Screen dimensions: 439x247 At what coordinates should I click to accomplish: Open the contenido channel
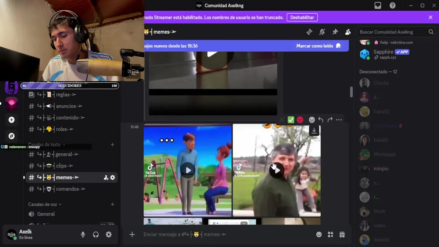pyautogui.click(x=72, y=118)
